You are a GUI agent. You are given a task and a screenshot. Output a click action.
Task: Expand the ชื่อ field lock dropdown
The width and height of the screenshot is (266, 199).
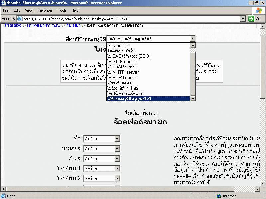pos(117,139)
